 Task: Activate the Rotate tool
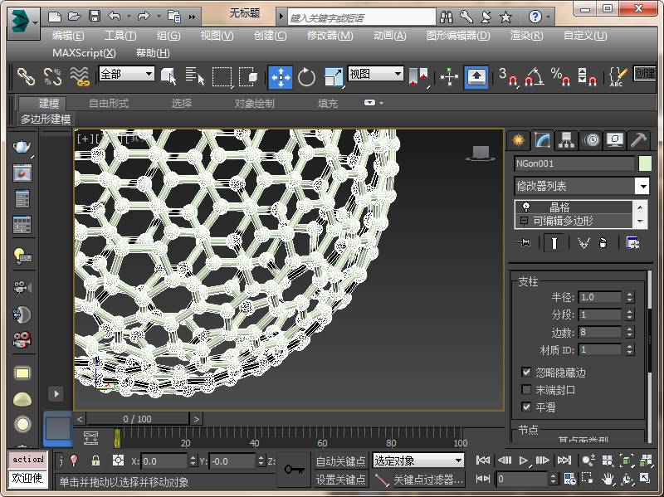(x=306, y=77)
